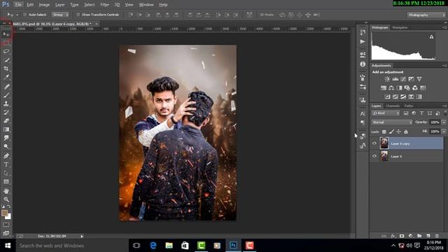The width and height of the screenshot is (448, 252).
Task: Open Microsoft Edge from the taskbar
Action: click(x=153, y=246)
